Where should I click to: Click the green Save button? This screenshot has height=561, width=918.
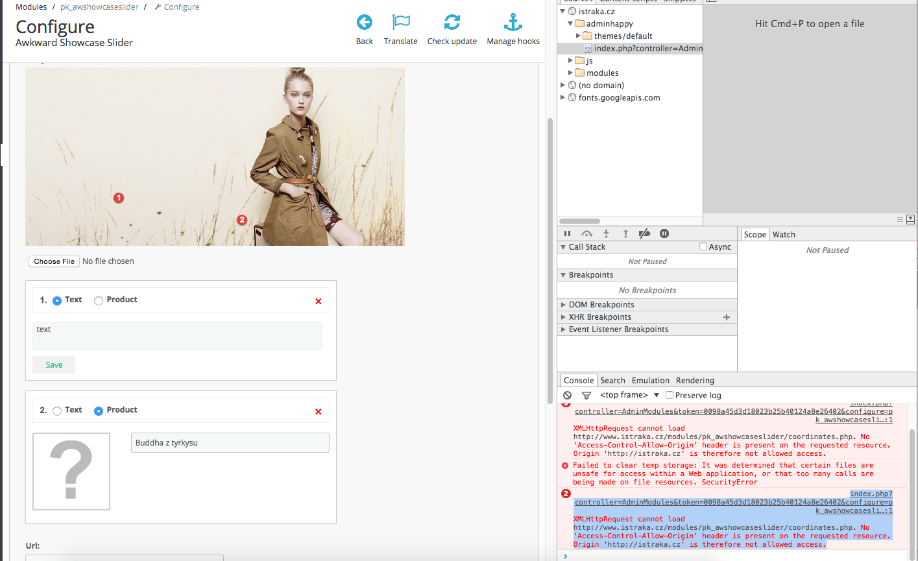54,364
